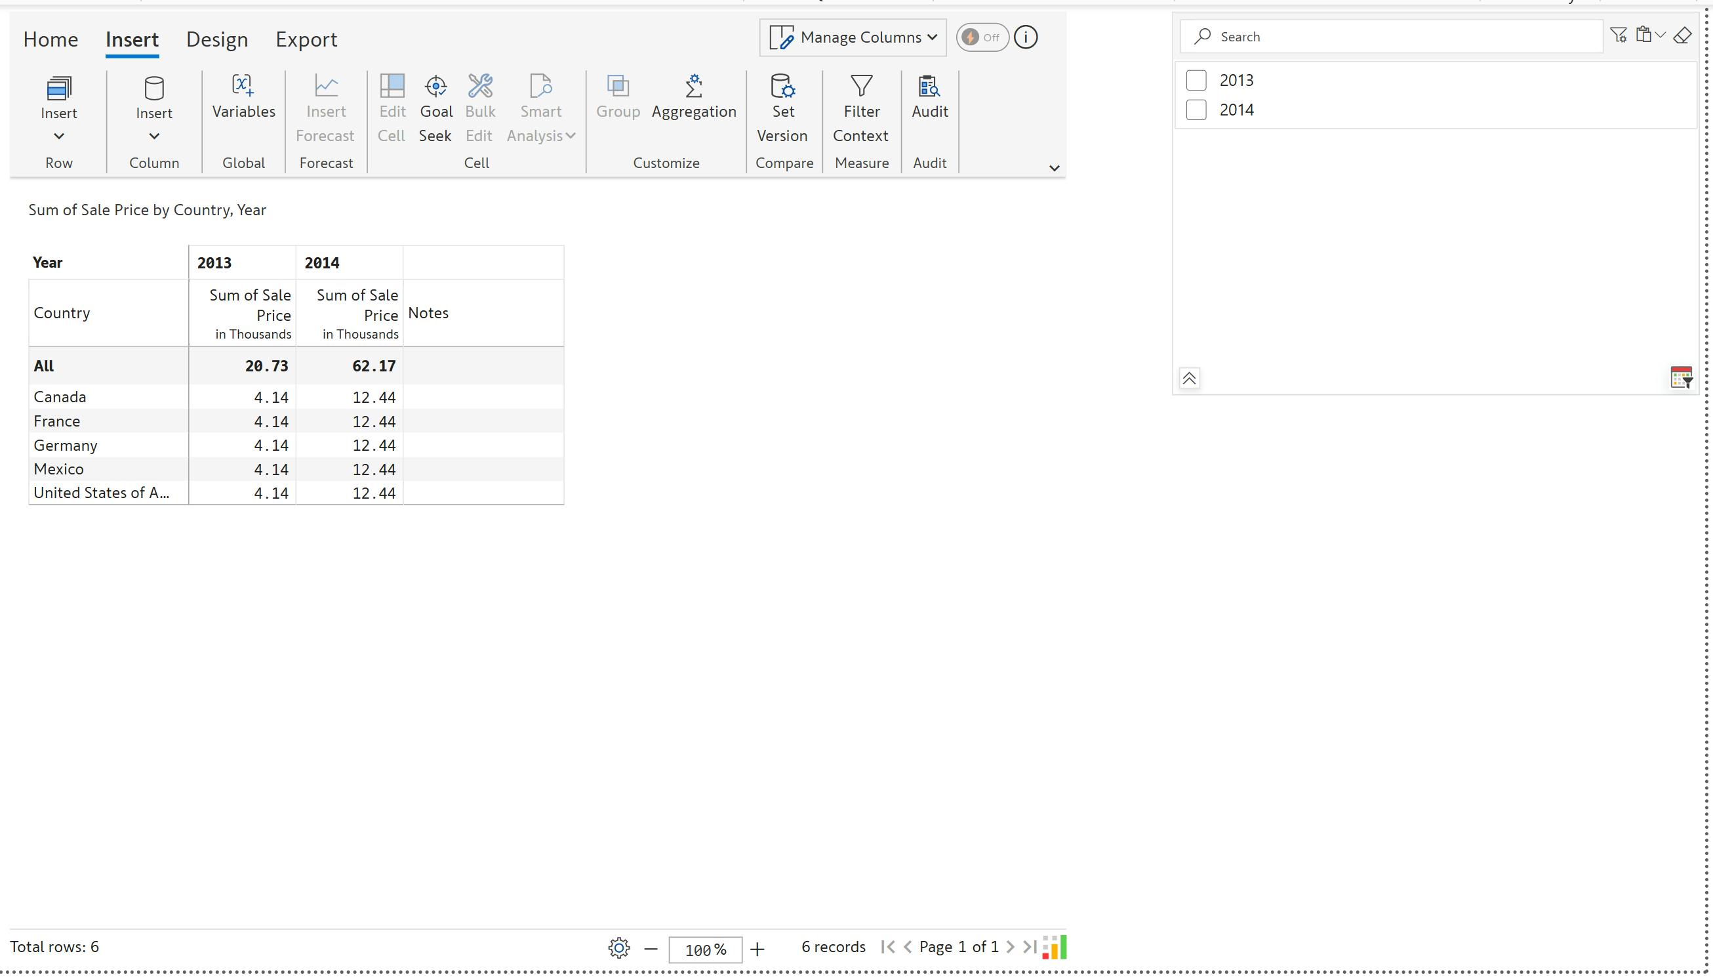Click the Aggregation sigma icon
Image resolution: width=1713 pixels, height=979 pixels.
click(x=694, y=87)
